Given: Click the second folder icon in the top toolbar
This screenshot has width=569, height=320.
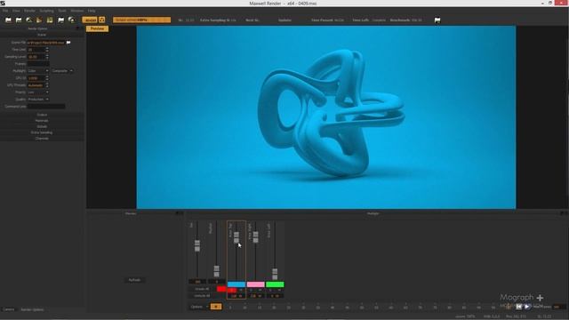Looking at the screenshot, I should (19, 20).
